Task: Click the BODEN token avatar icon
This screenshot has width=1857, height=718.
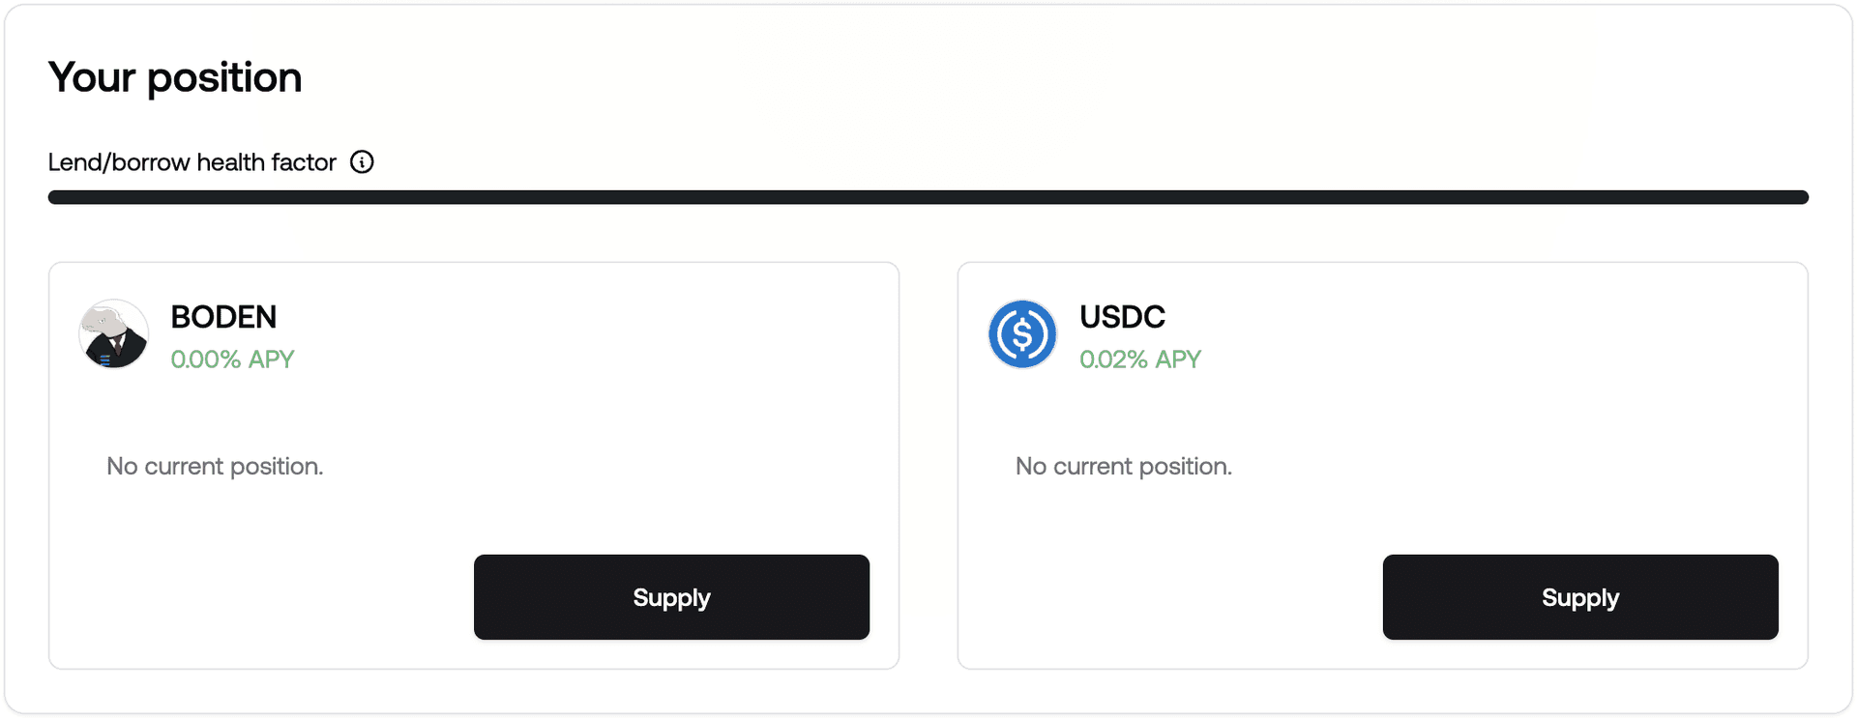Action: click(x=114, y=334)
